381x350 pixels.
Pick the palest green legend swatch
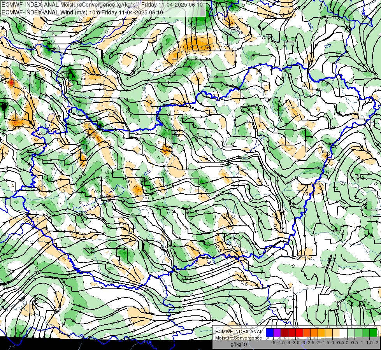(351, 333)
